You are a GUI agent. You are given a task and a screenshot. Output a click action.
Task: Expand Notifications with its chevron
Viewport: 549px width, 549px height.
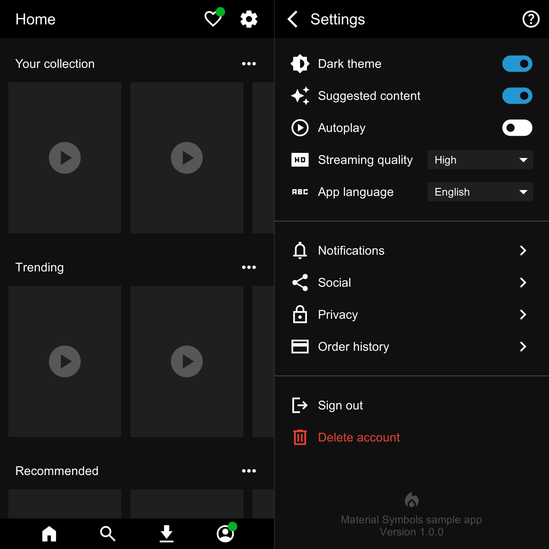(523, 250)
